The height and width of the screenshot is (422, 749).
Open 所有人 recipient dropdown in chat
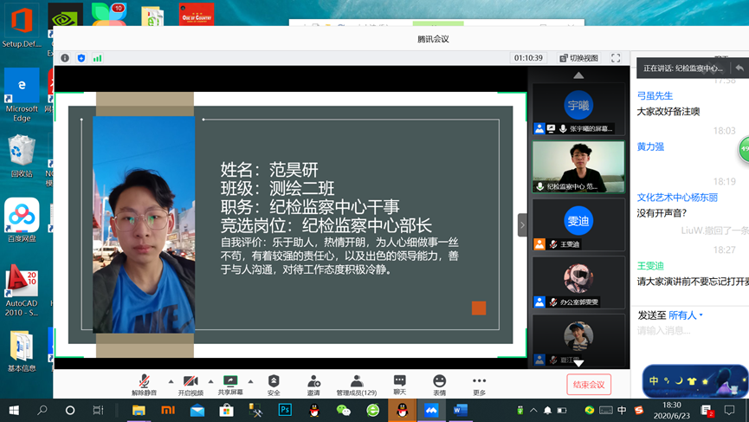(x=686, y=315)
